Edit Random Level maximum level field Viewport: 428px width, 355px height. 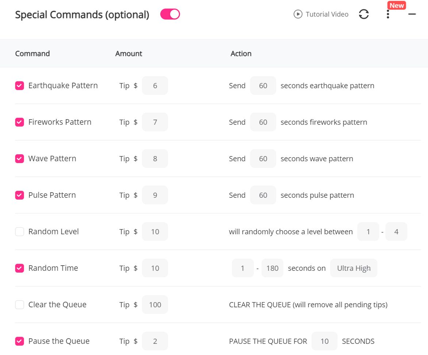[396, 232]
